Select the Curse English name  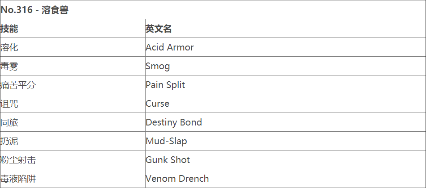pos(157,104)
